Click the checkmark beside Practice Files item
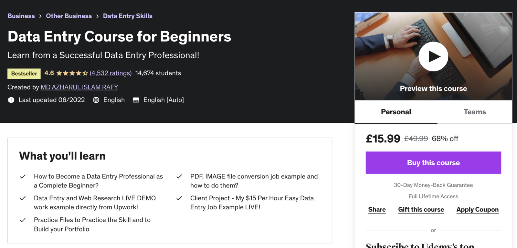Screen dimensions: 517x248 (23, 220)
